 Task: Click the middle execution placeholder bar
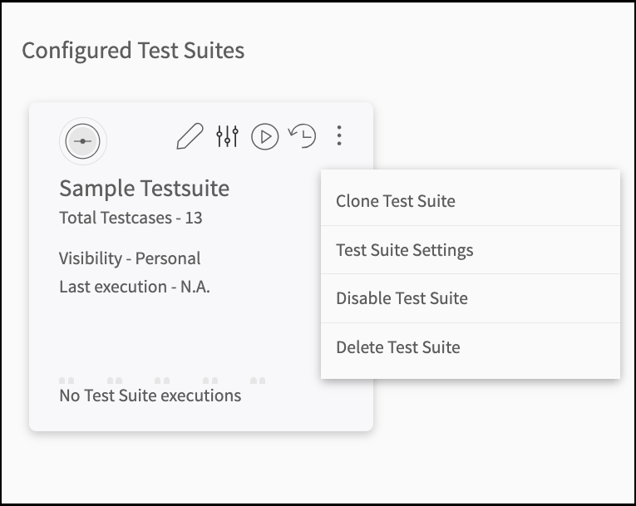pyautogui.click(x=162, y=381)
